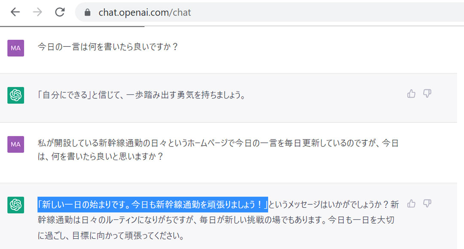The height and width of the screenshot is (249, 464).
Task: Reload the page with refresh icon
Action: coord(60,12)
